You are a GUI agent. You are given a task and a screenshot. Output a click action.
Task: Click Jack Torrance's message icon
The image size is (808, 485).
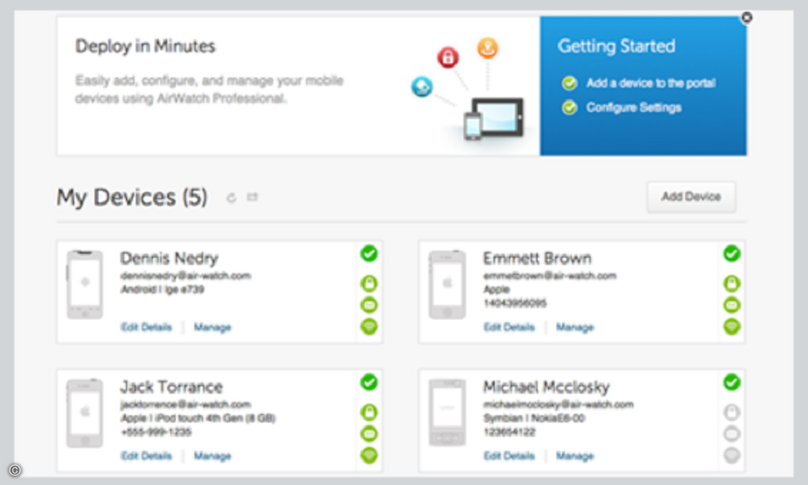[369, 434]
